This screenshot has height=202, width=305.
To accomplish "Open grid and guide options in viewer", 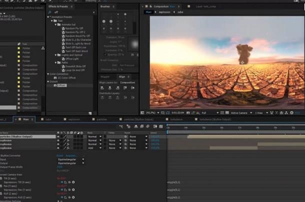I will pos(162,113).
